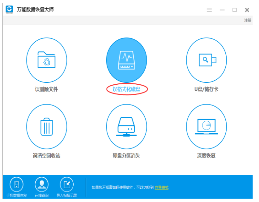
Task: Click the 导入扫描记录 import icon
Action: [x=67, y=184]
